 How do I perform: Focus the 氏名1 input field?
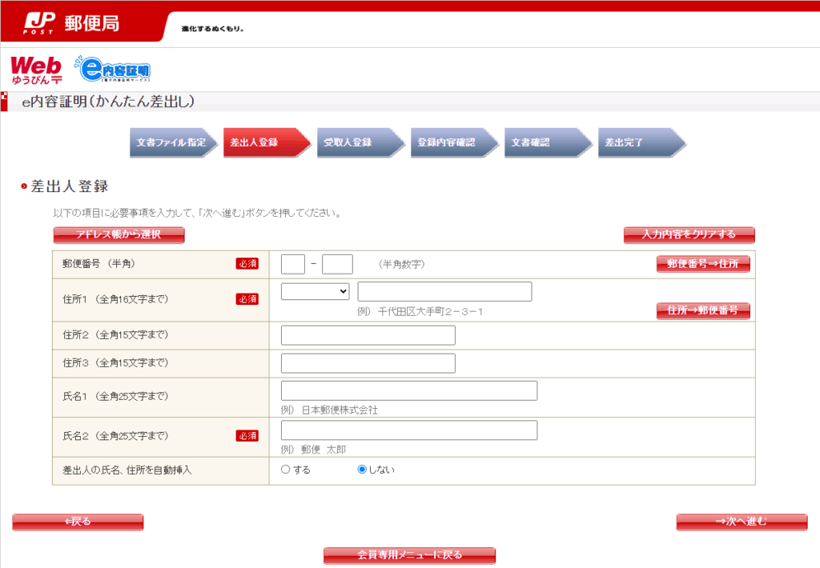coord(409,390)
